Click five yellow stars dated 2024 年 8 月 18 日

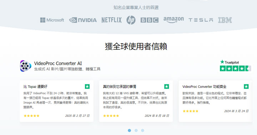tap(111, 116)
